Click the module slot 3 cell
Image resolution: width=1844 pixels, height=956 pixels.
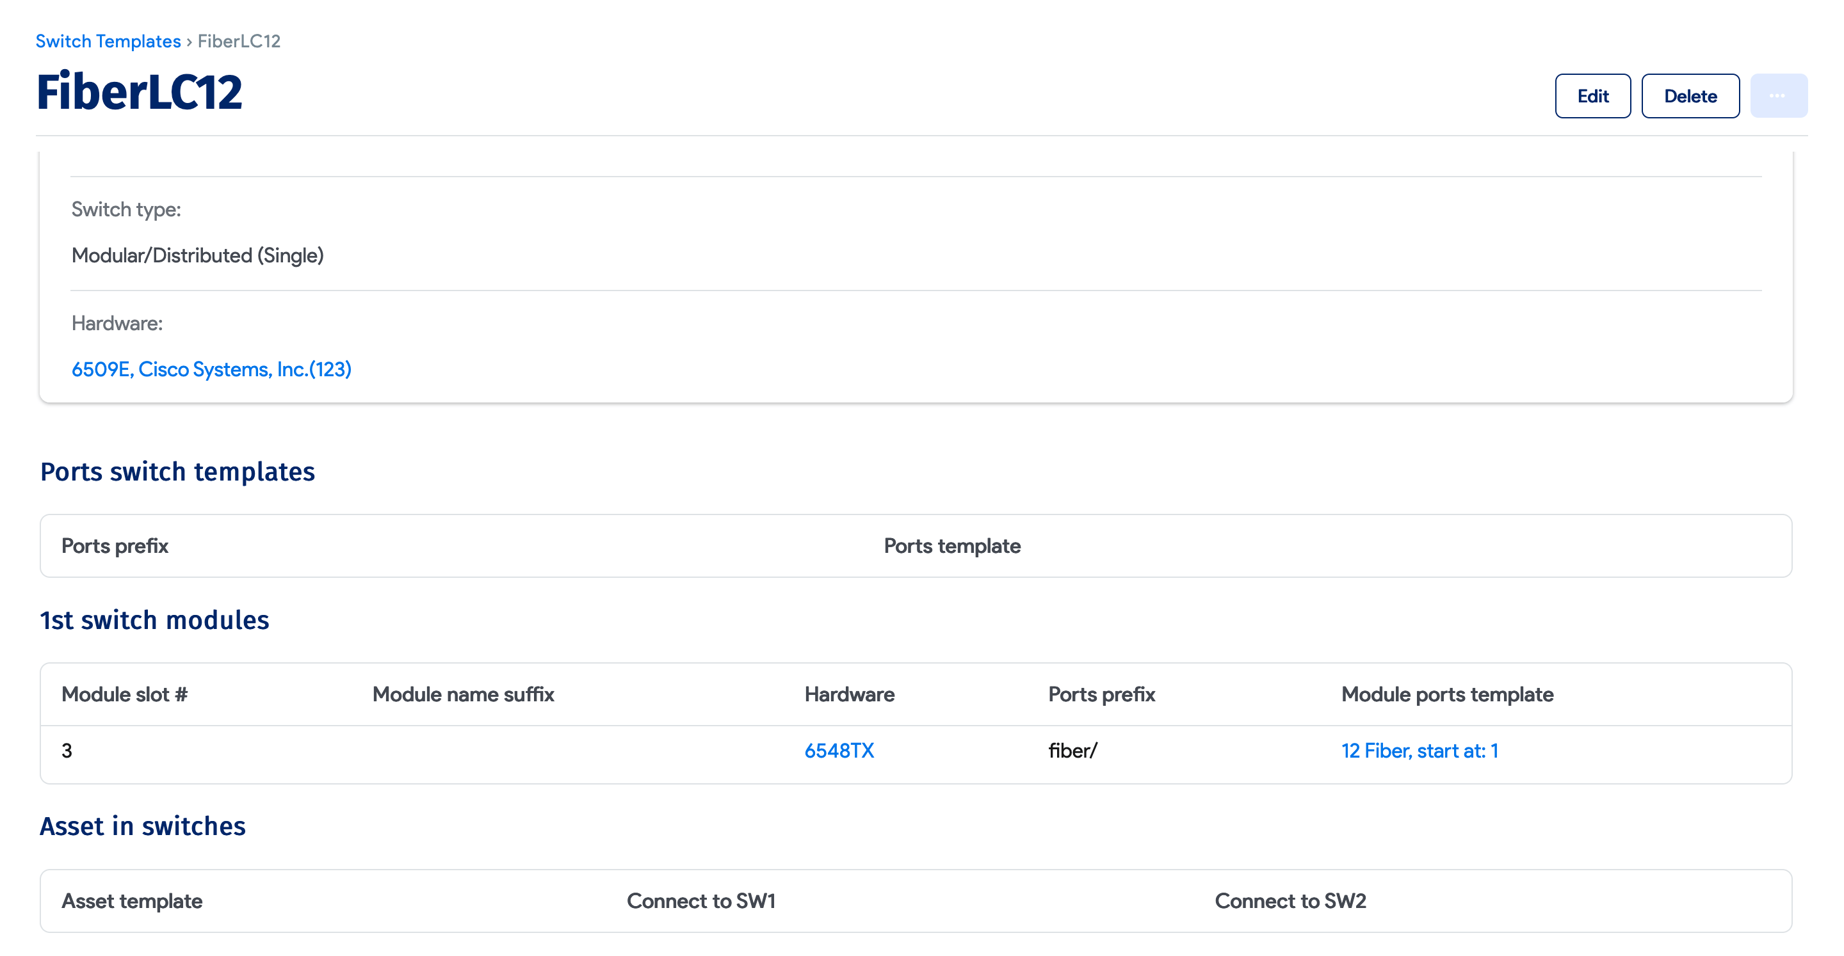[67, 751]
